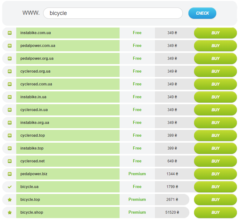This screenshot has height=219, width=241.
Task: Click AI icon beside instabike.in.ua
Action: tap(10, 97)
